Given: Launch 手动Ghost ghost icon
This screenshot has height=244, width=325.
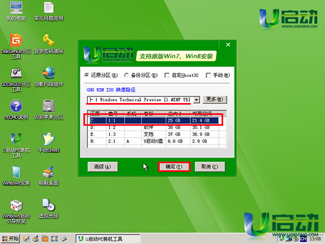Looking at the screenshot, I should tap(49, 143).
